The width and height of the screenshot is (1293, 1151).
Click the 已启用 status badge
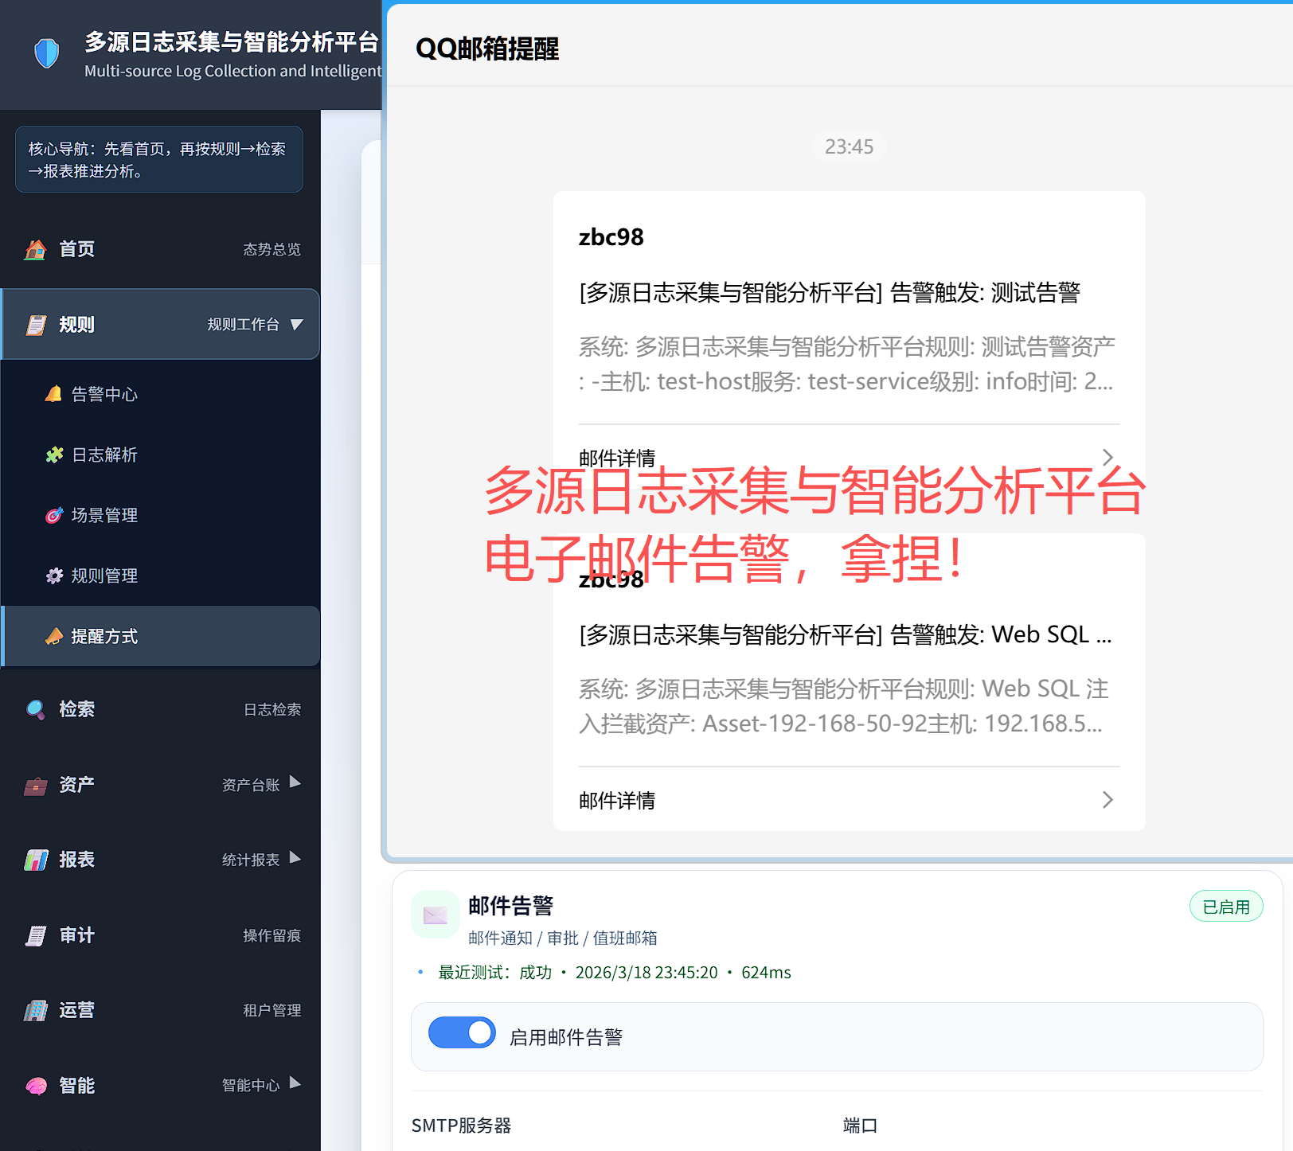1225,907
